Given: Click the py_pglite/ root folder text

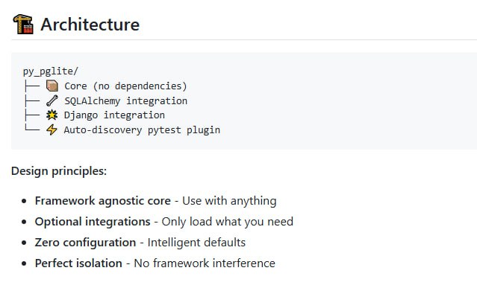Looking at the screenshot, I should pos(51,71).
